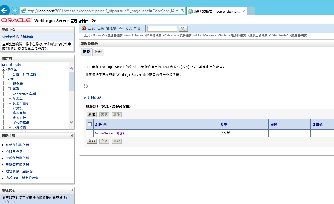
Task: Collapse the 域分区 tree node
Action: (x=3, y=69)
